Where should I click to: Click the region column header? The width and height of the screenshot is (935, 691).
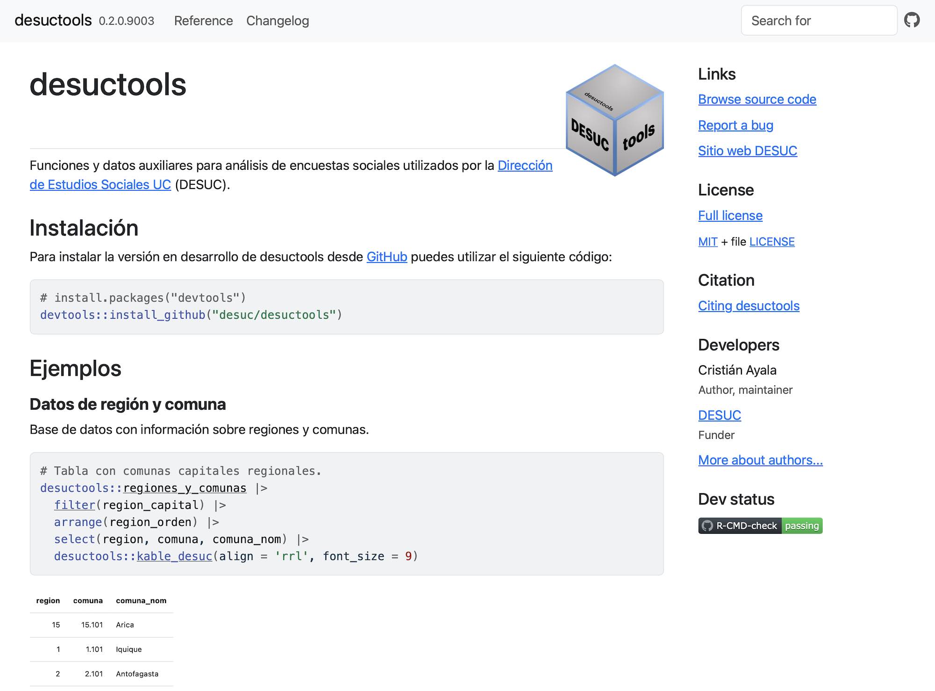click(x=48, y=601)
